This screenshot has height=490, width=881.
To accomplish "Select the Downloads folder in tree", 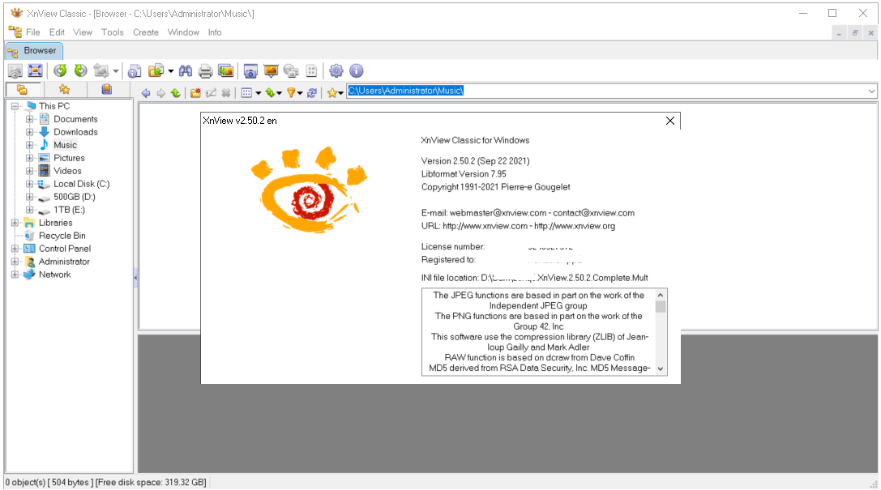I will pyautogui.click(x=75, y=132).
